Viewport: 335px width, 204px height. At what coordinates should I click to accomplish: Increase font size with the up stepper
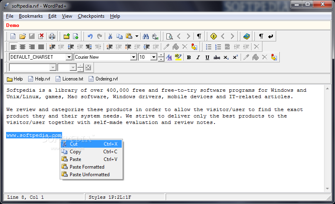[161, 55]
